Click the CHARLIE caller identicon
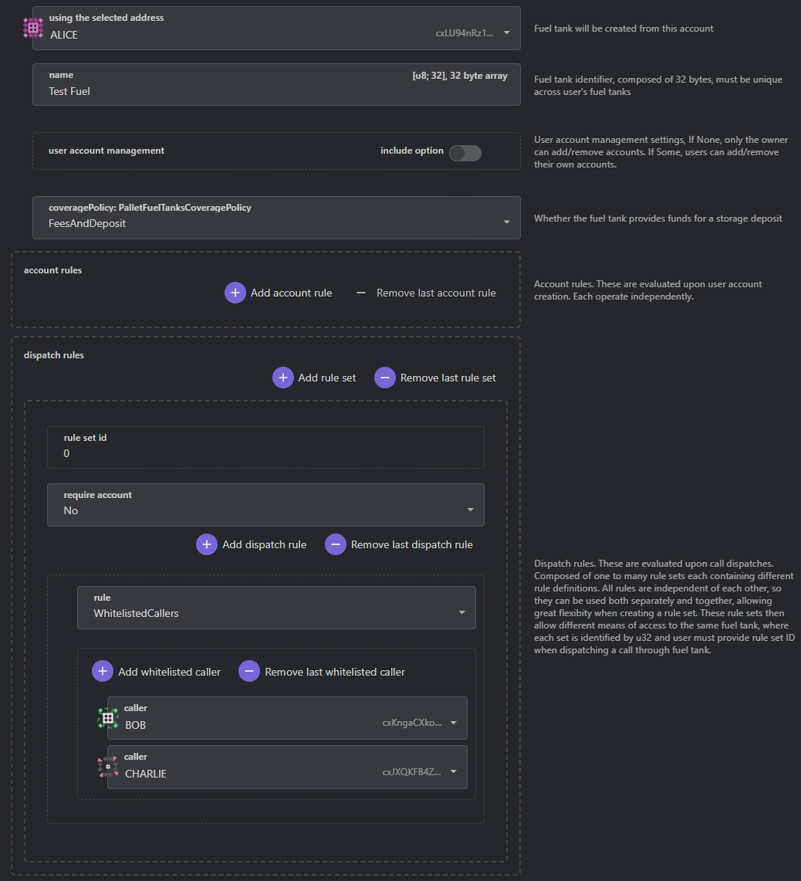The width and height of the screenshot is (801, 881). click(x=108, y=767)
